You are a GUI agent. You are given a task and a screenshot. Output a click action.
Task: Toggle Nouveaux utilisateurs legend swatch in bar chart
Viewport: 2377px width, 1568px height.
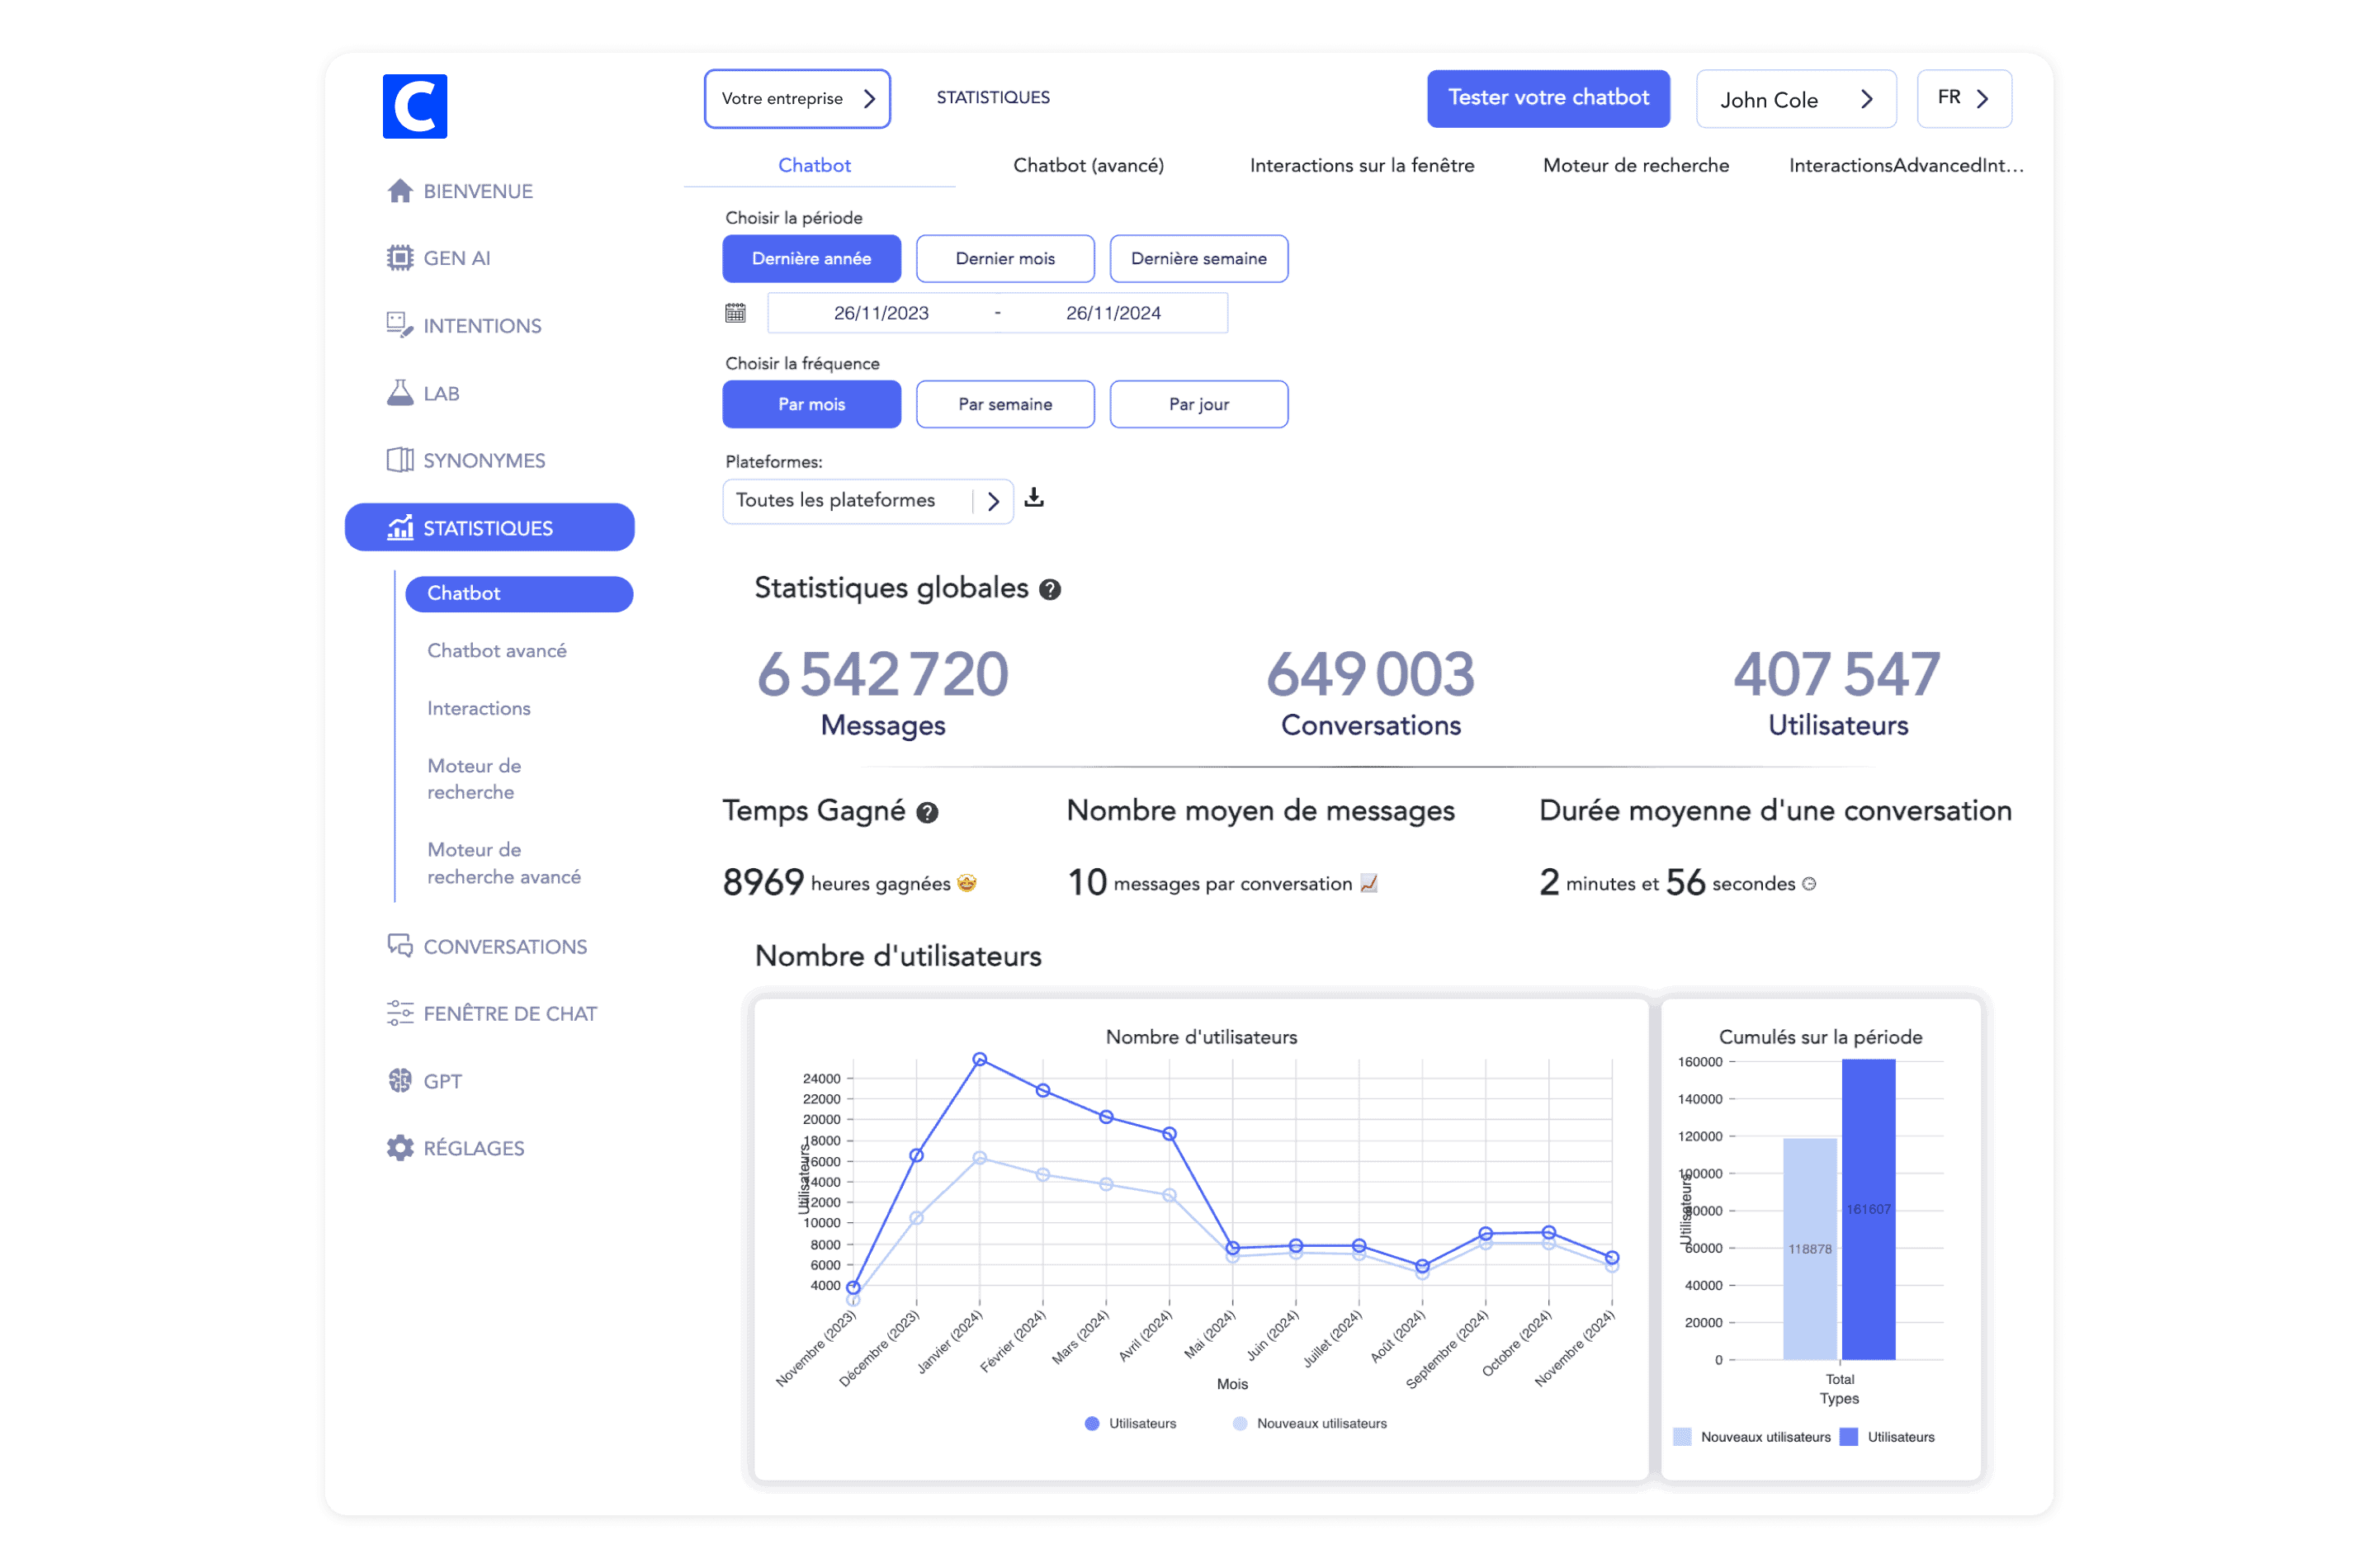(1682, 1437)
